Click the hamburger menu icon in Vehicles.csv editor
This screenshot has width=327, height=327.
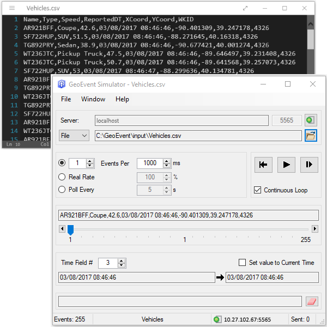[13, 8]
